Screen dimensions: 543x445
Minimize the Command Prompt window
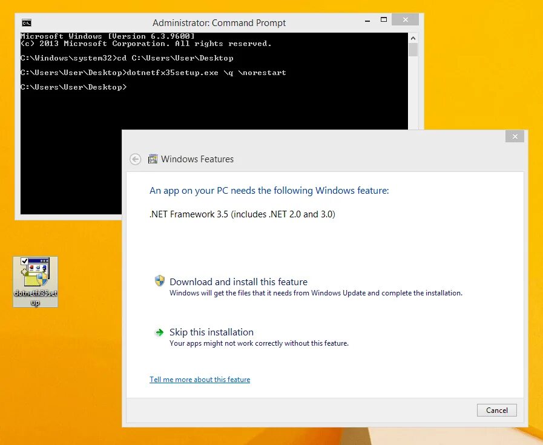point(367,21)
